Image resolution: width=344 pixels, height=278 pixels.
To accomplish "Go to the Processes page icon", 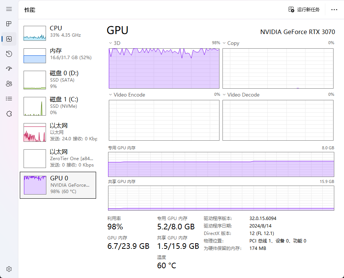I will (x=9, y=24).
